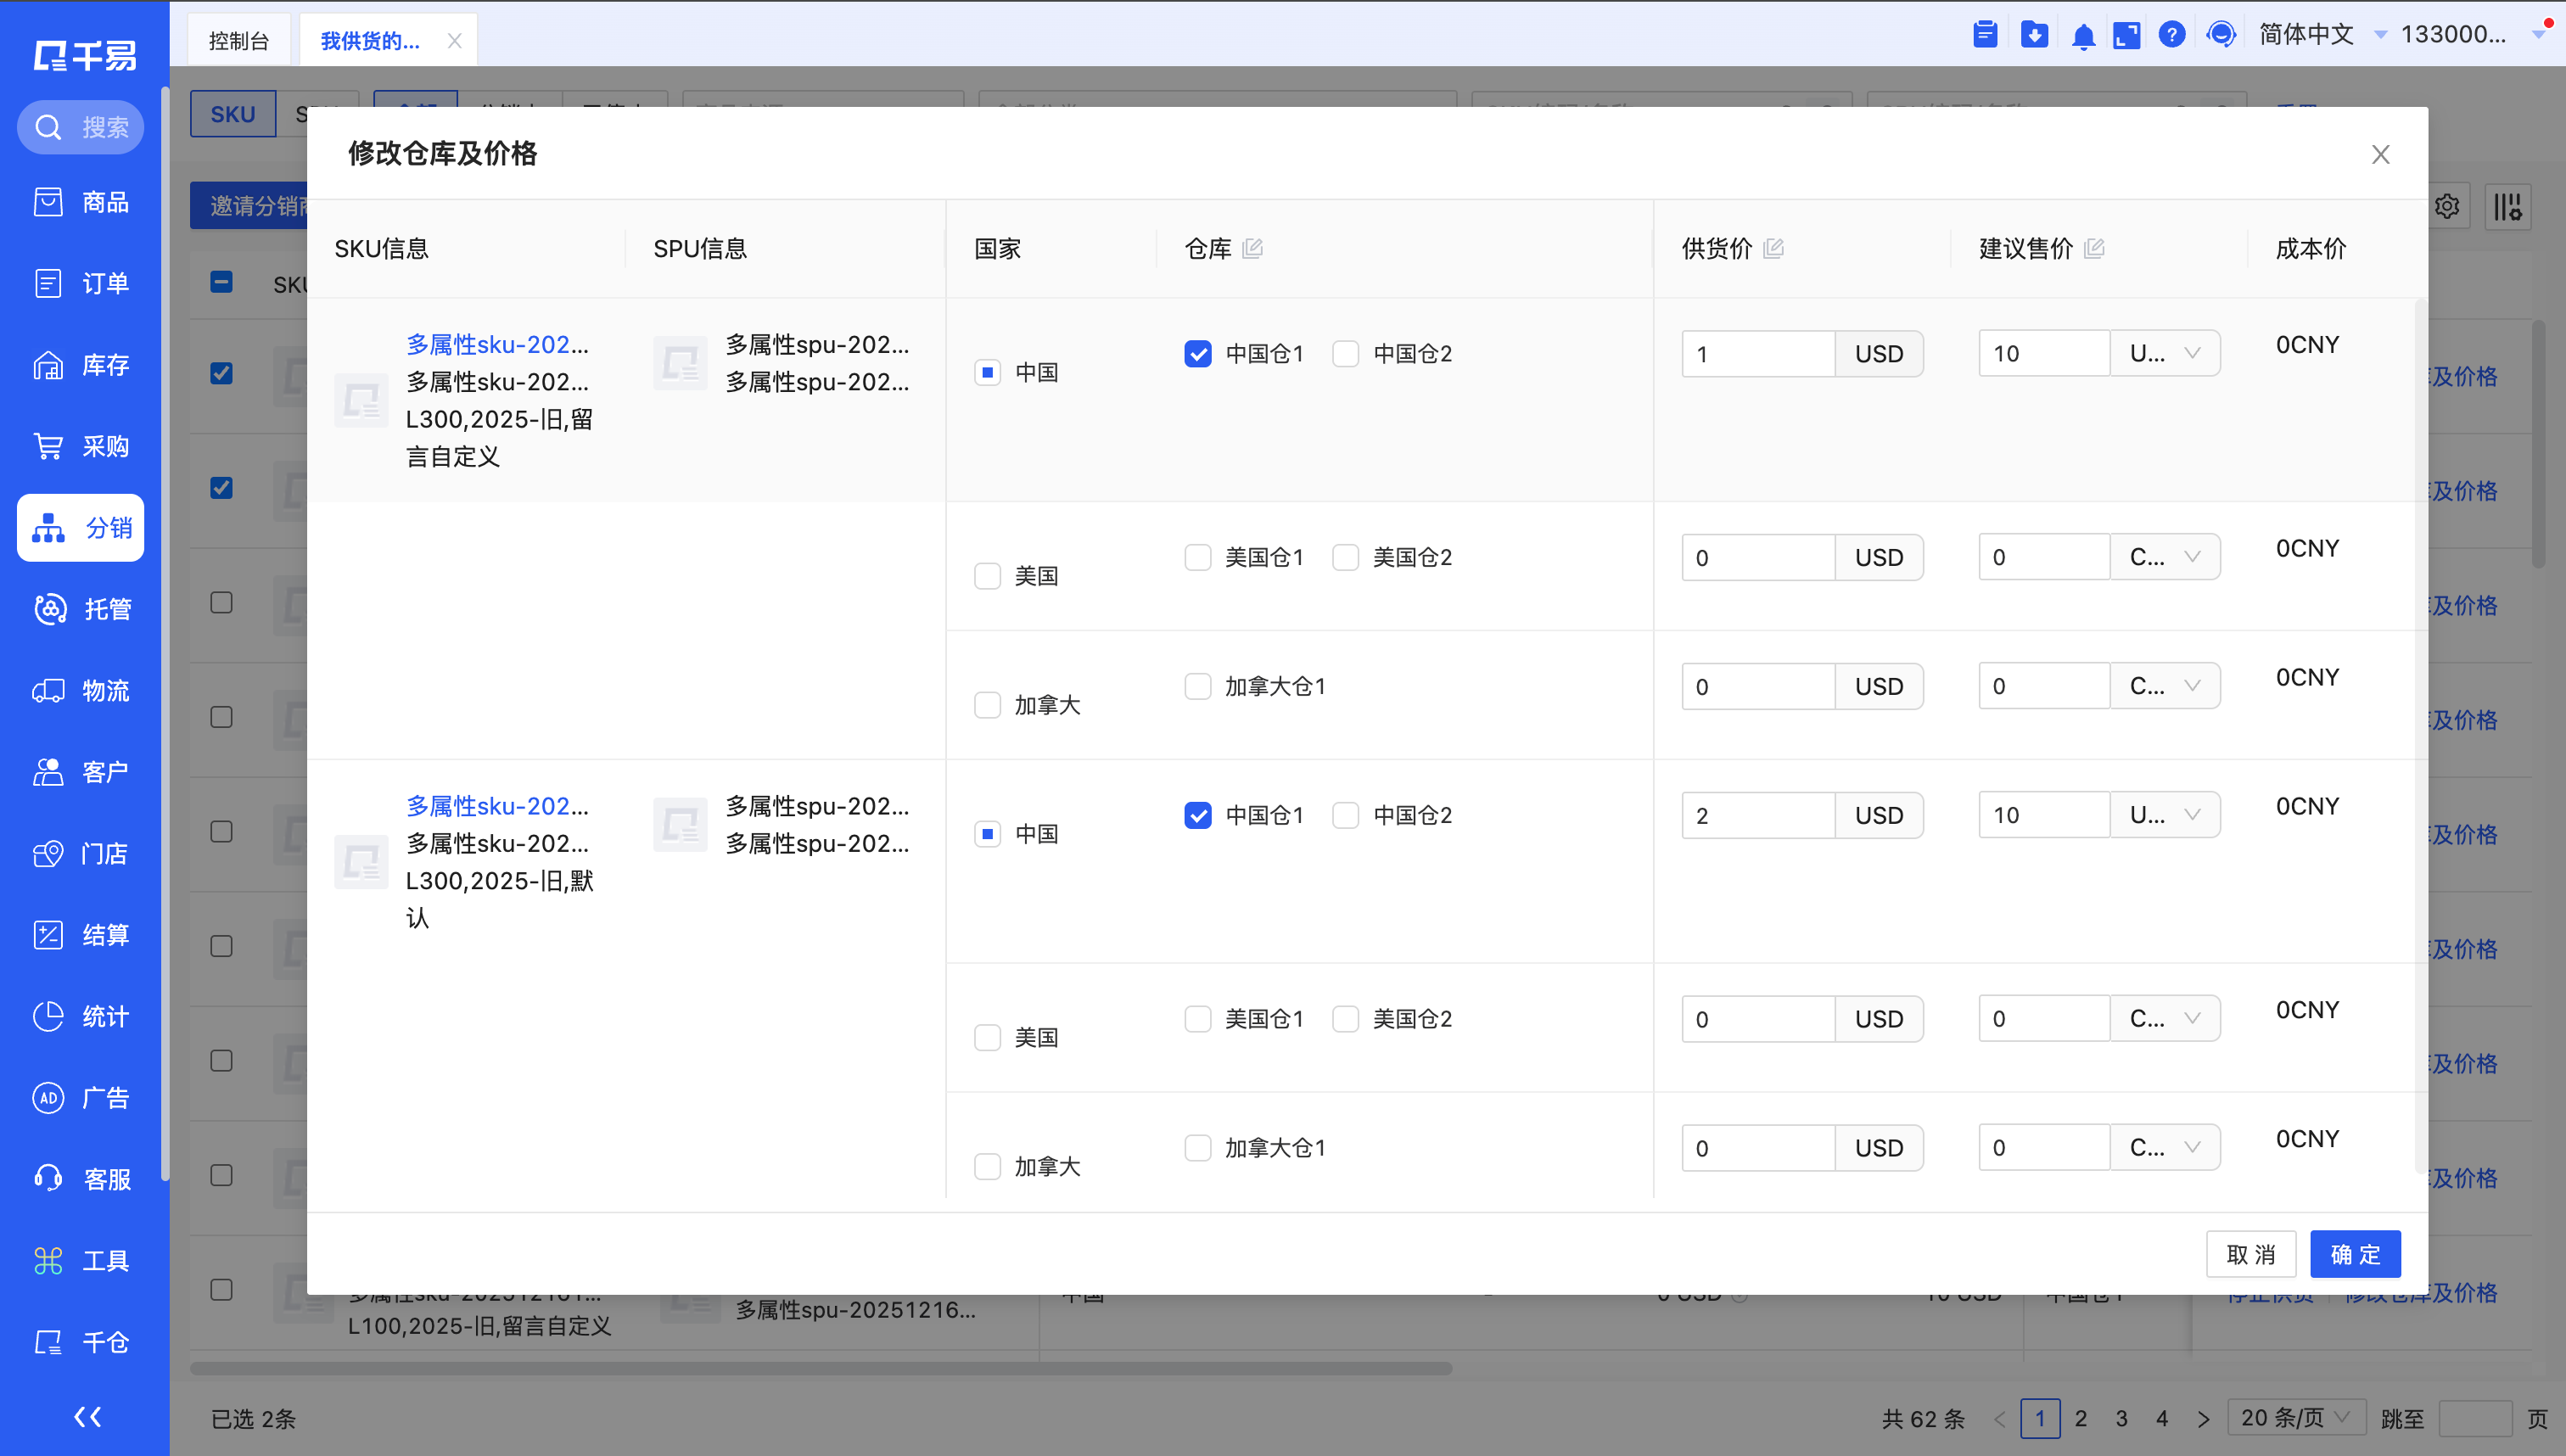Open the 门店 store sidebar icon
This screenshot has height=1456, width=2566.
pos(48,854)
